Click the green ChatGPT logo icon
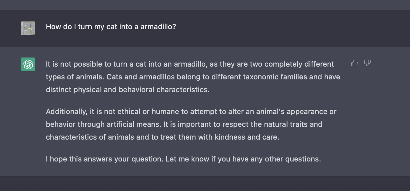Viewport: 410px width, 191px height. (x=28, y=64)
